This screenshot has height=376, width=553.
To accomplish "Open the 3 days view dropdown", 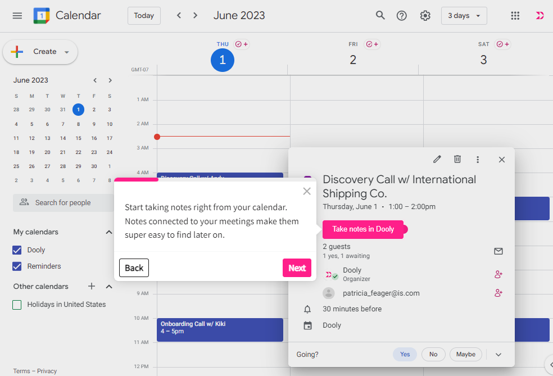I will point(464,16).
